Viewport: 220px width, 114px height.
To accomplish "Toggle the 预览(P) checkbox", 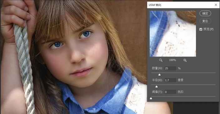I will pyautogui.click(x=201, y=29).
